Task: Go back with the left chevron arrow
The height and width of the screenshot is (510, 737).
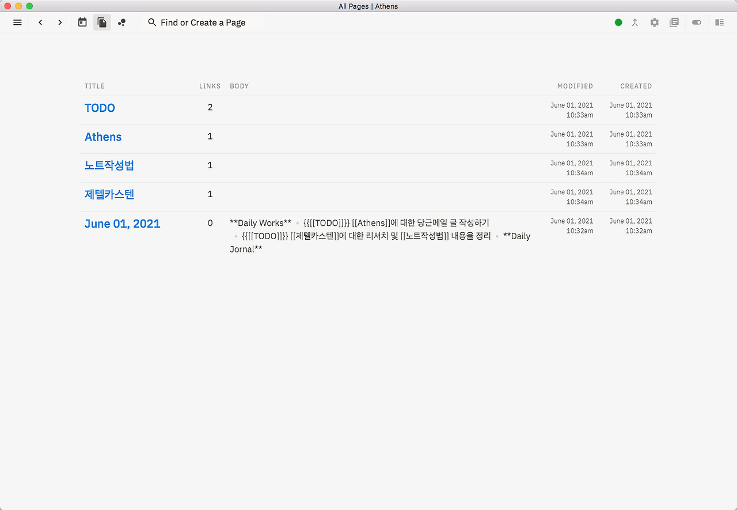Action: (x=40, y=22)
